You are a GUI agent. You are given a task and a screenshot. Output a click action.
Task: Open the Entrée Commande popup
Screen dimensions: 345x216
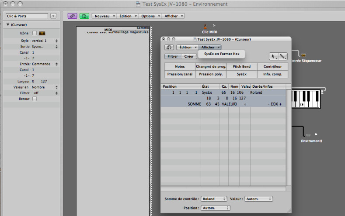point(45,64)
